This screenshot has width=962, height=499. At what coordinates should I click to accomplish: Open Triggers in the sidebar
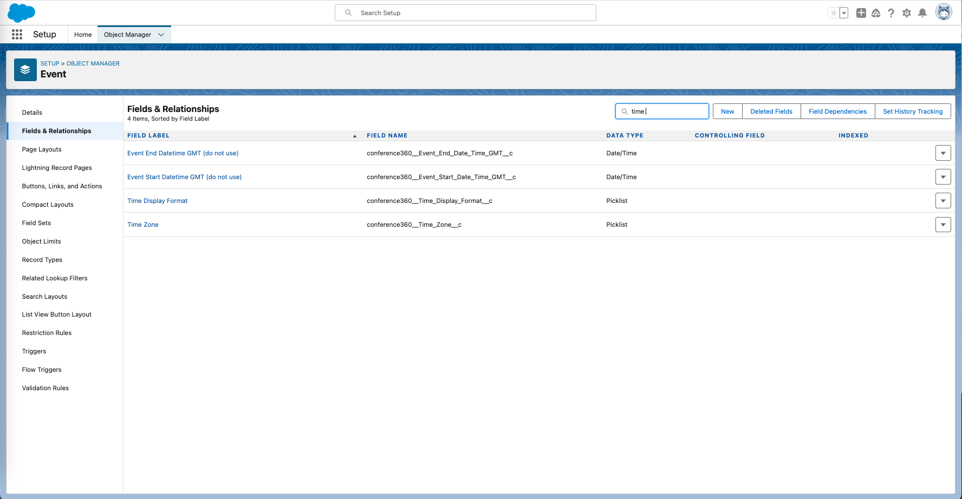point(34,351)
